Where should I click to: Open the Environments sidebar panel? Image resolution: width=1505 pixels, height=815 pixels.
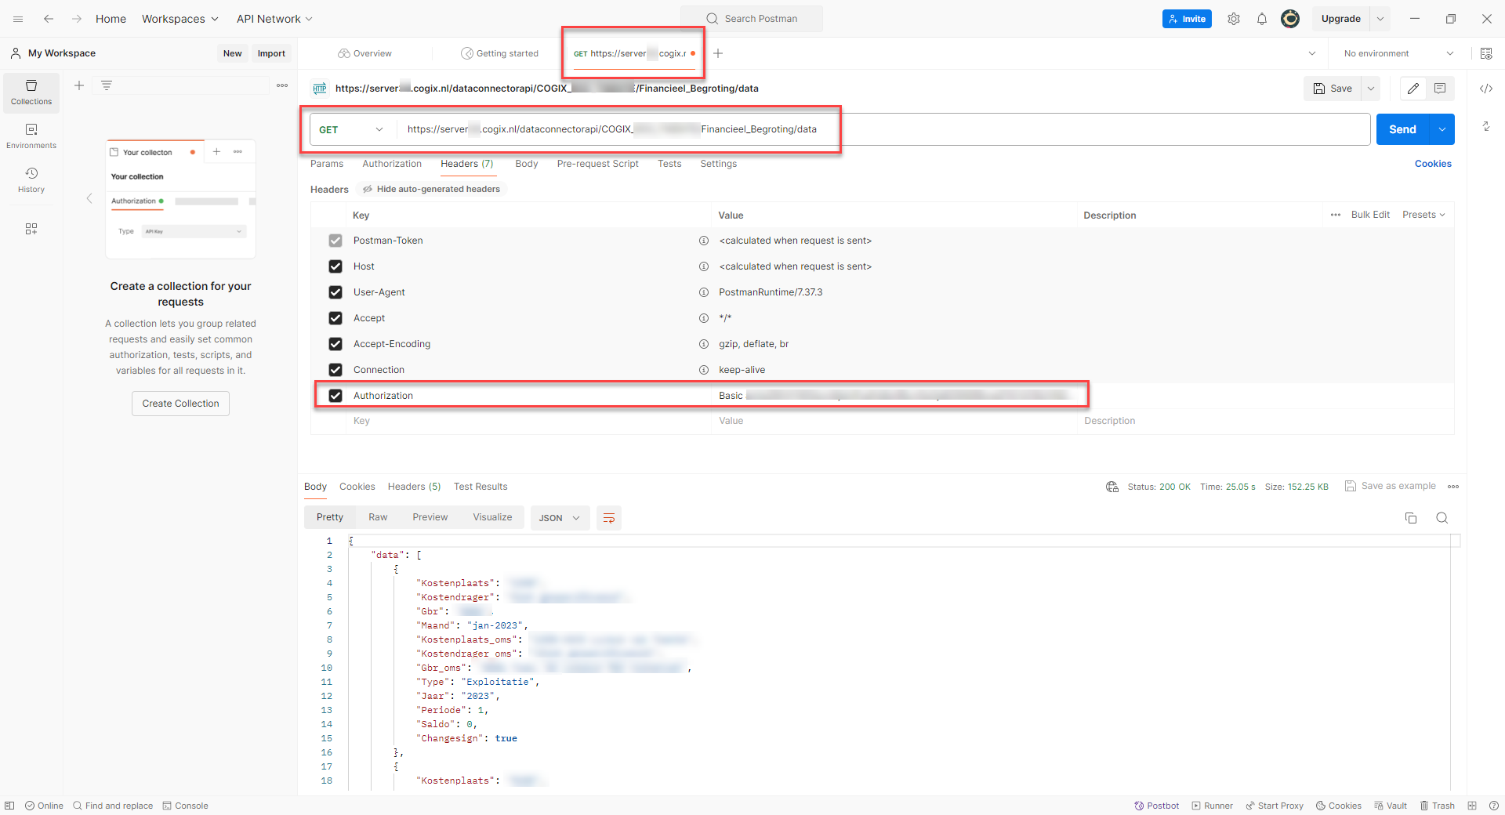coord(31,136)
